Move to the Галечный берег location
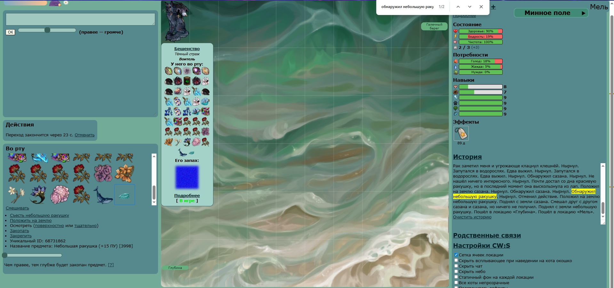The height and width of the screenshot is (288, 614). [434, 27]
